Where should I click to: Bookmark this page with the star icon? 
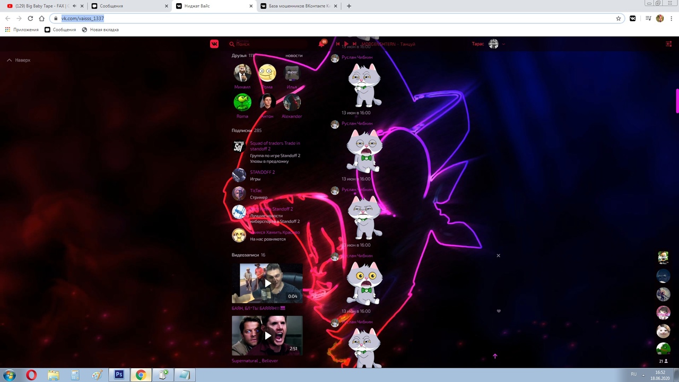click(619, 18)
